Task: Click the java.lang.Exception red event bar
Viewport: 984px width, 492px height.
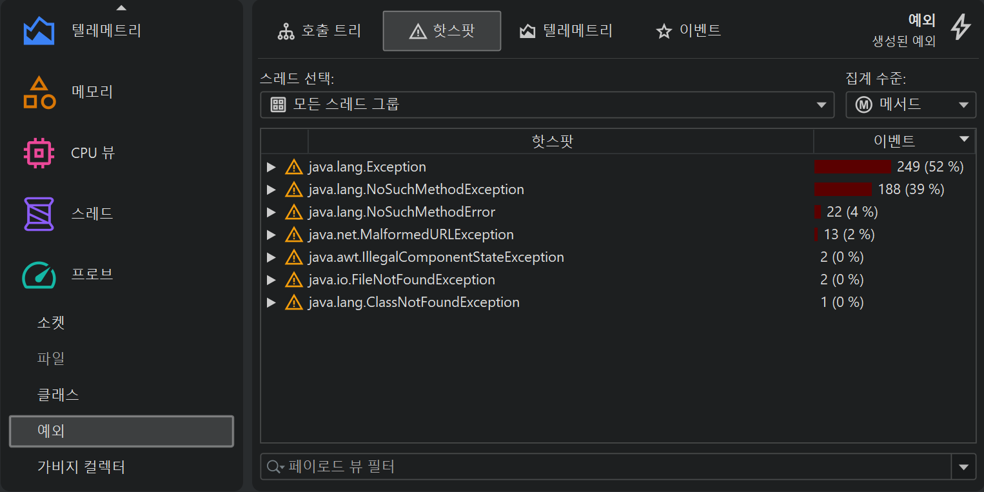Action: point(852,167)
